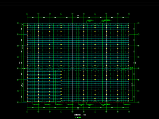159x119 pixels.
Task: Select the double horizontal line at the window top
Action: pos(79,4)
